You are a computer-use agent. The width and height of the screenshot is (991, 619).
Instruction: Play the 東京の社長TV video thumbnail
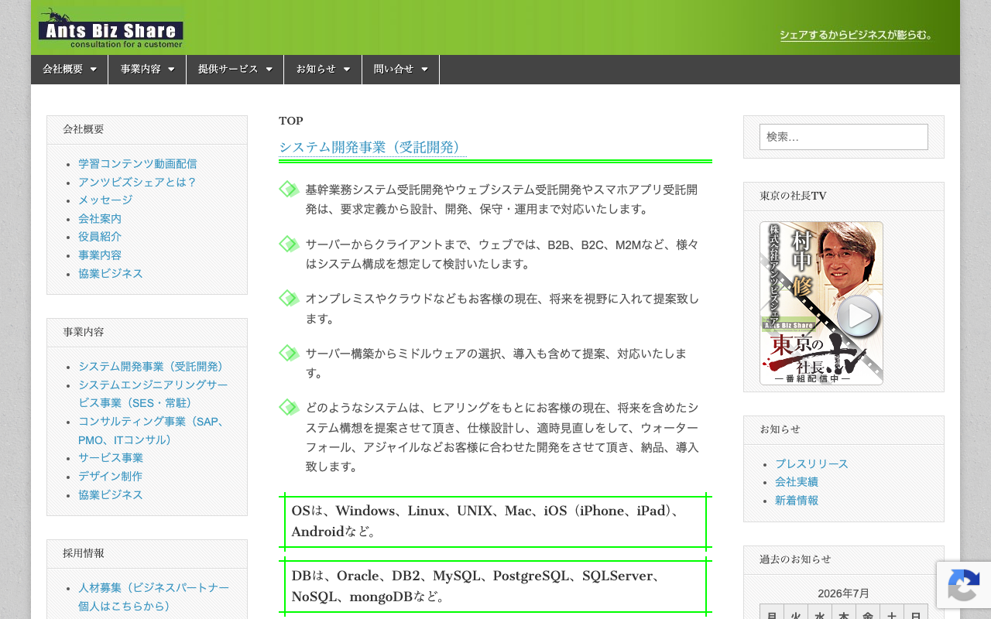821,303
